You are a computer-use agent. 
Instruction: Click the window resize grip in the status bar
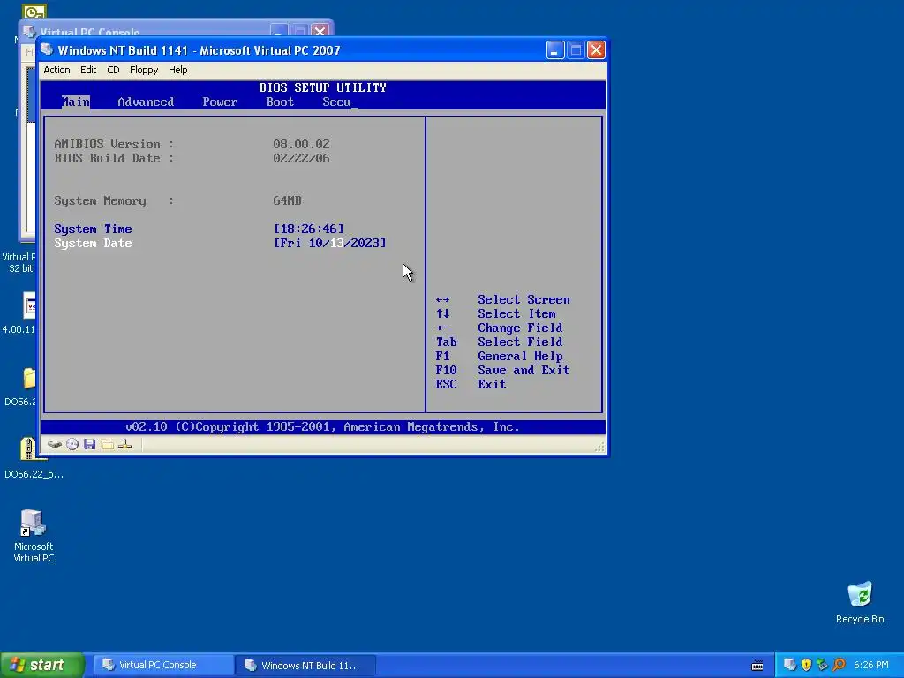599,447
